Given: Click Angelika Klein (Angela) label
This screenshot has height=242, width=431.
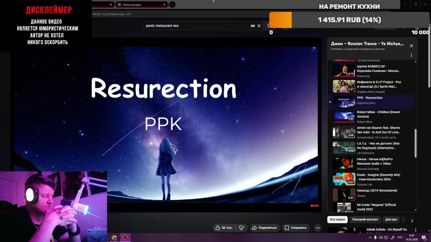Looking at the screenshot, I should point(371,92).
